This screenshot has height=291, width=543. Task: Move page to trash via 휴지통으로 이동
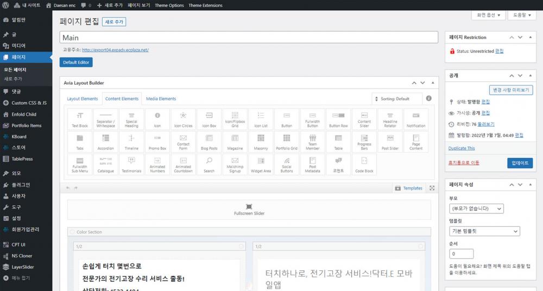(464, 162)
